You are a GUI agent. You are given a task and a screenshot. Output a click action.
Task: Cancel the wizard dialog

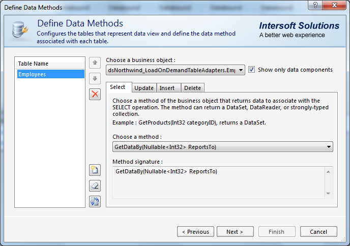318,232
